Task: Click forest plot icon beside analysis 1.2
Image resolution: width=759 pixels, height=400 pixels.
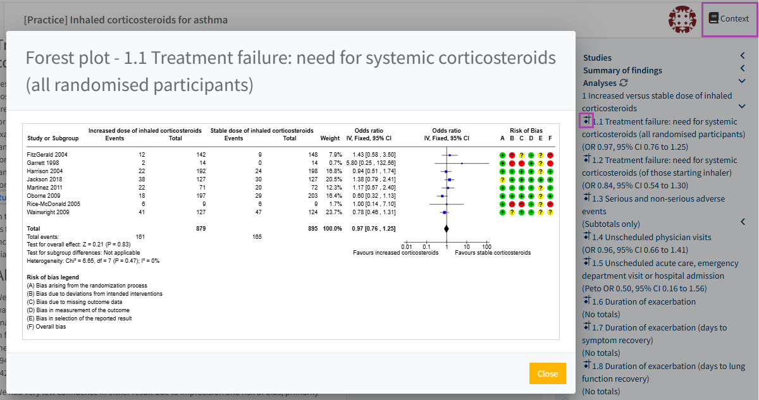Action: 586,159
